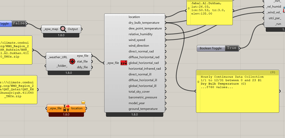This screenshot has width=285, height=138.
Task: Select the wind_direction output
Action: [x=139, y=46]
